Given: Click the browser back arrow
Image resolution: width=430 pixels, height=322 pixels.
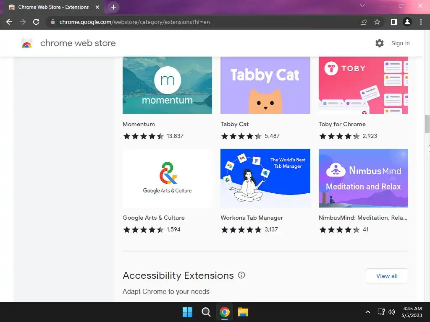Looking at the screenshot, I should 9,22.
